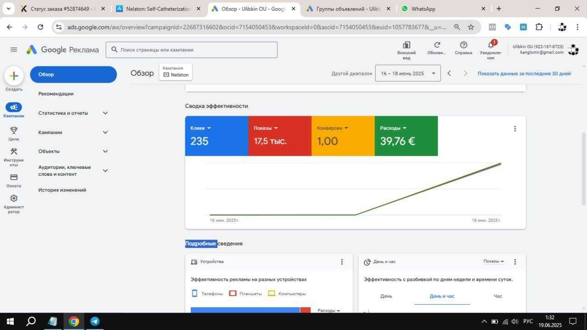Image resolution: width=587 pixels, height=330 pixels.
Task: Open Chrome extensions puzzle icon
Action: click(539, 27)
